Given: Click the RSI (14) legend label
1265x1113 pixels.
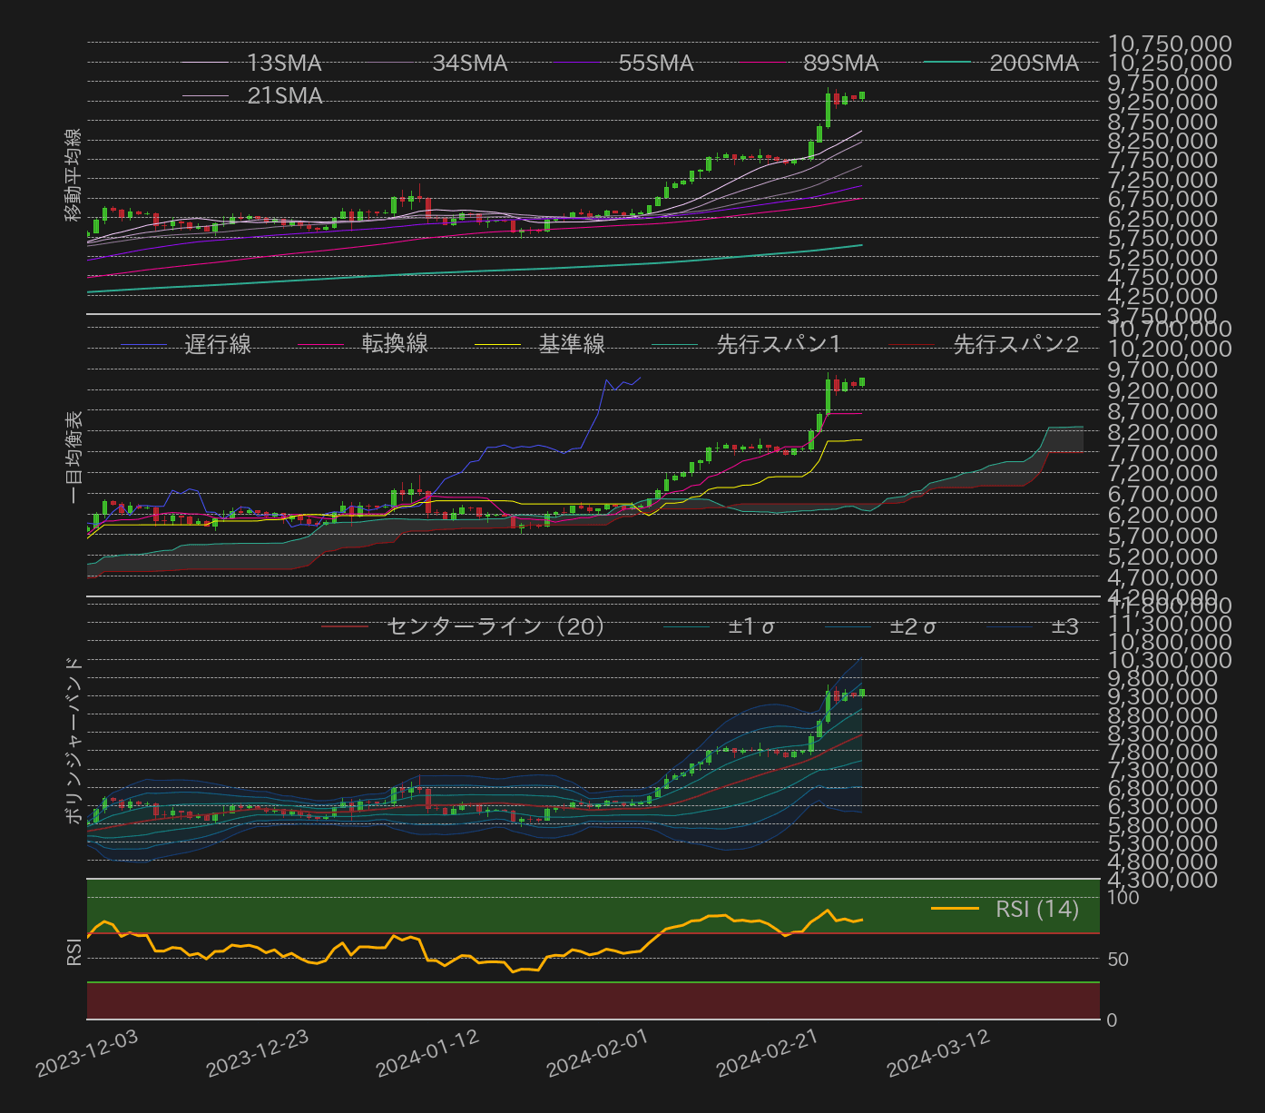Looking at the screenshot, I should tap(1036, 909).
